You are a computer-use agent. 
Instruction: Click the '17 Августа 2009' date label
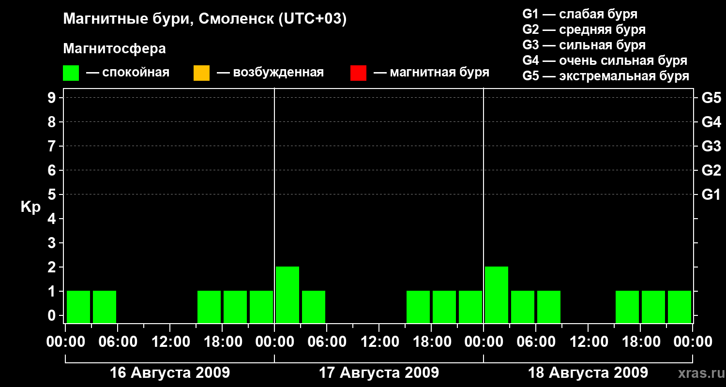point(379,373)
